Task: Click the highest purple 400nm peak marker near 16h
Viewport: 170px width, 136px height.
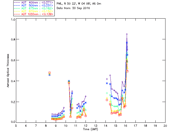Action: pyautogui.click(x=127, y=34)
